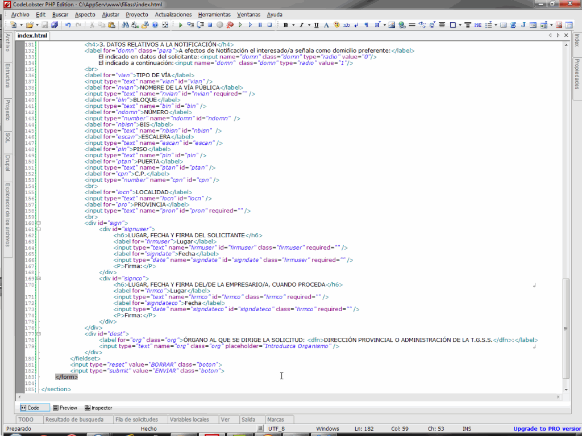The height and width of the screenshot is (436, 582).
Task: Click the editor vertical scrollbar thumb
Action: [565, 328]
